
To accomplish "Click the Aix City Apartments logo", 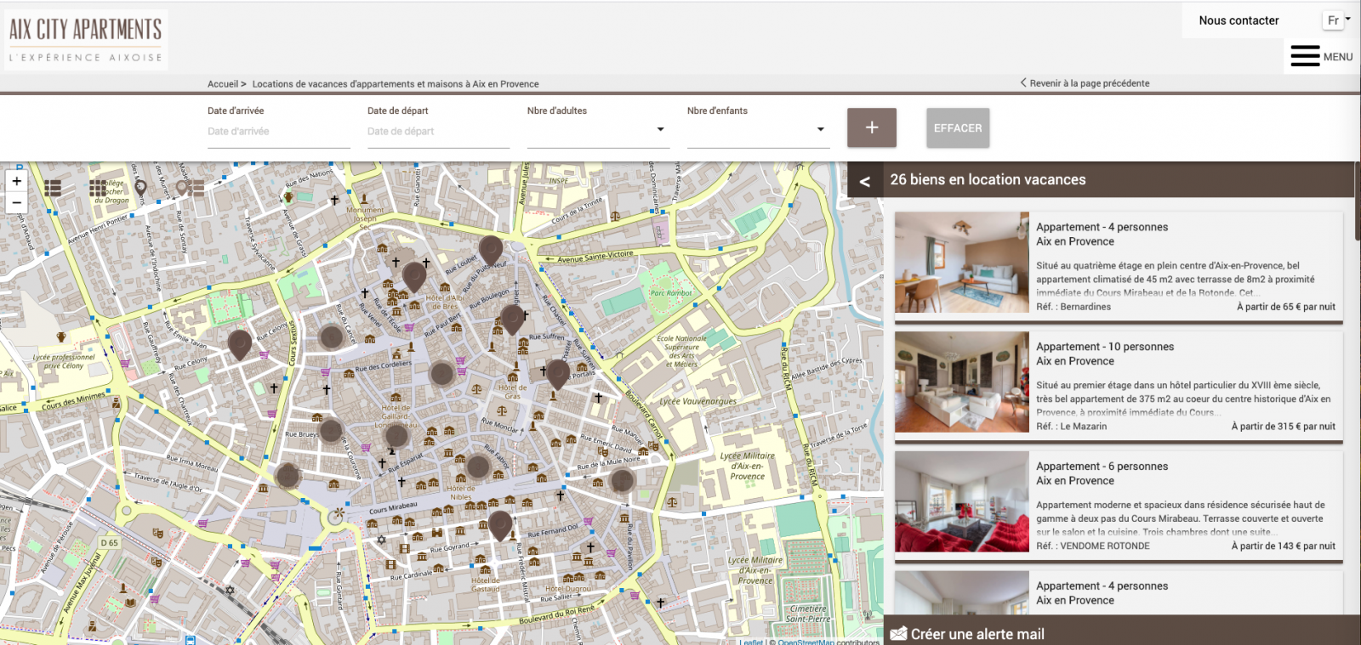I will (x=85, y=39).
